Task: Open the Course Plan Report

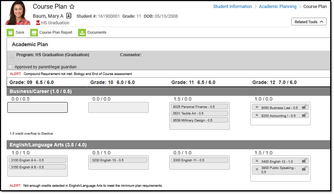Action: click(56, 32)
